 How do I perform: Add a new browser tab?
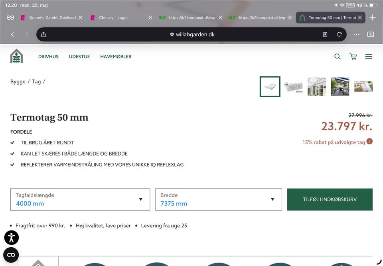(373, 18)
